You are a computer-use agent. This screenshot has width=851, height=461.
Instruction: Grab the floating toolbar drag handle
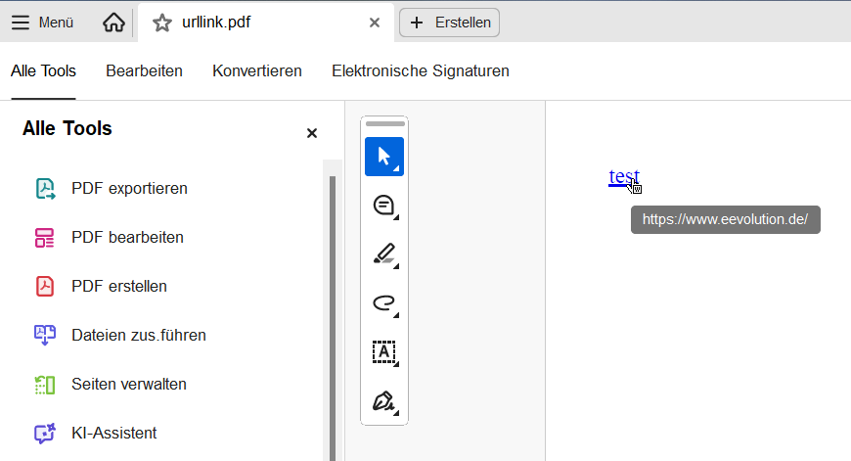[x=384, y=124]
